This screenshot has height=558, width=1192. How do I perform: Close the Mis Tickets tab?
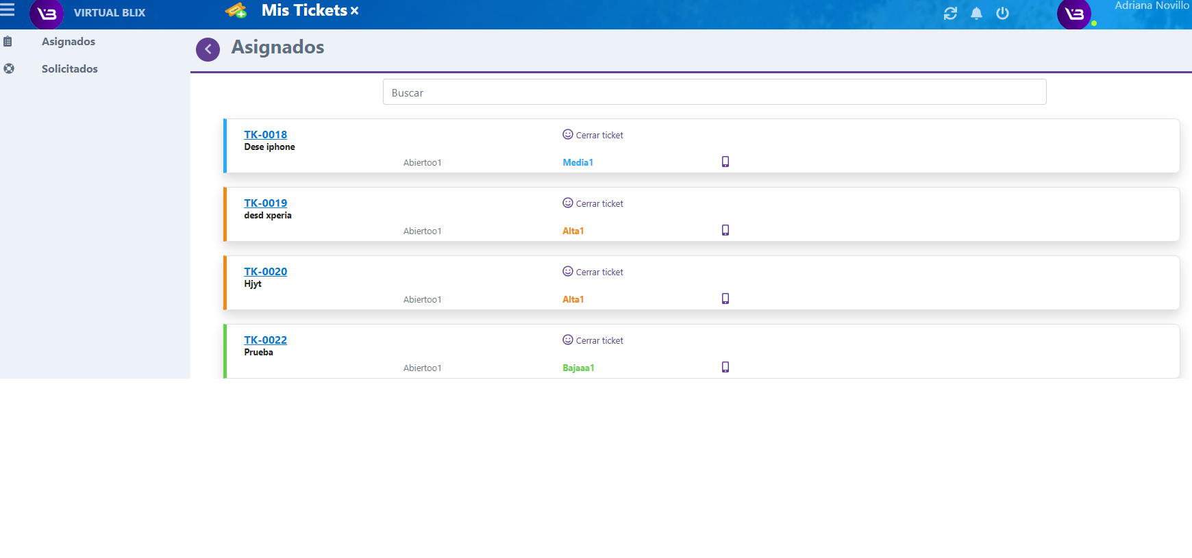pyautogui.click(x=354, y=11)
